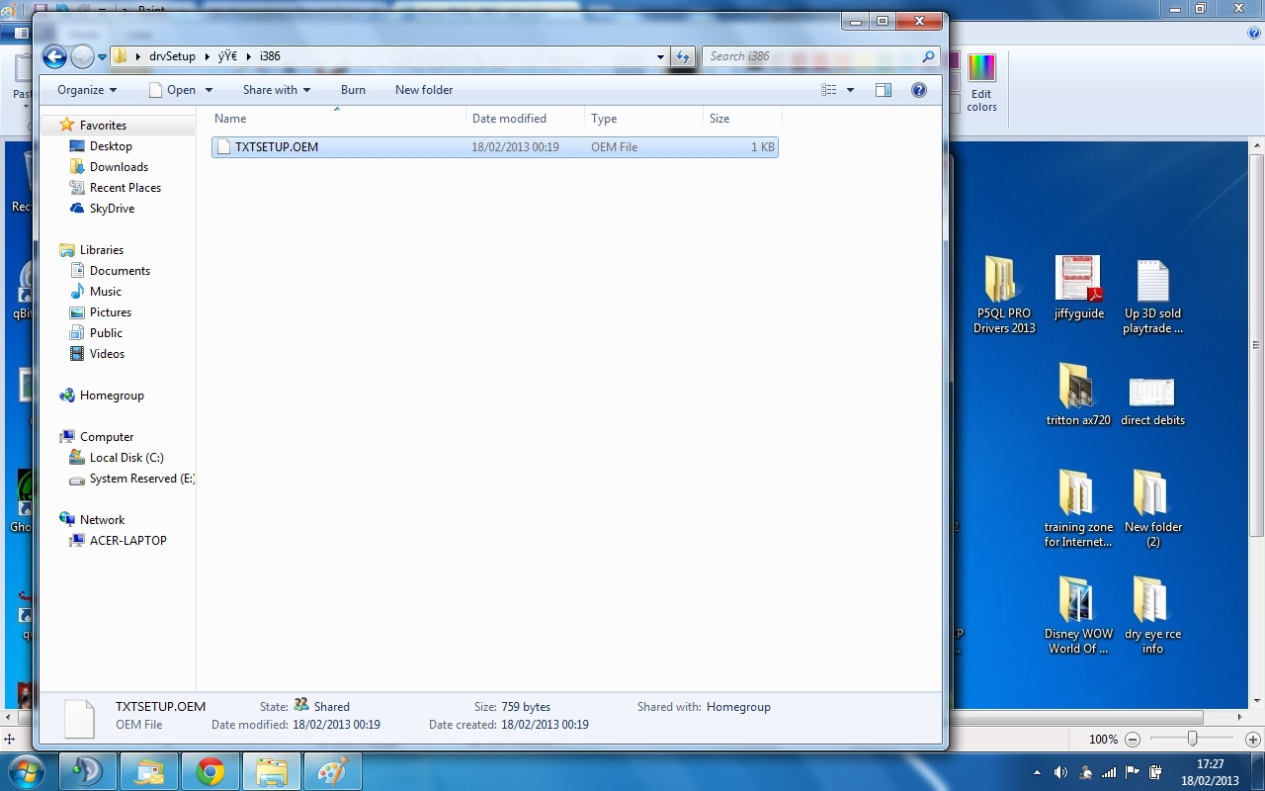Select Libraries in the navigation pane

point(102,250)
